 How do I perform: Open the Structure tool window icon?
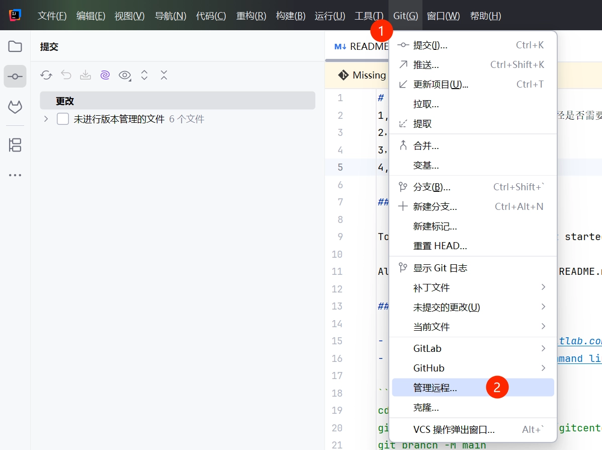click(x=15, y=145)
